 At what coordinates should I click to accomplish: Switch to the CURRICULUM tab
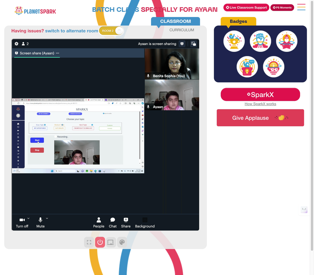pyautogui.click(x=181, y=30)
